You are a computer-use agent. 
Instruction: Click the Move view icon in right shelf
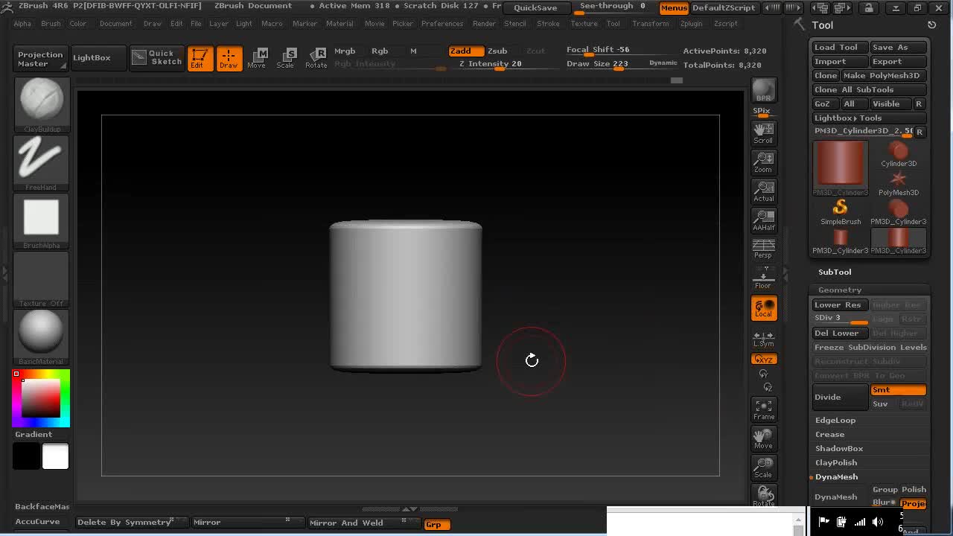763,439
